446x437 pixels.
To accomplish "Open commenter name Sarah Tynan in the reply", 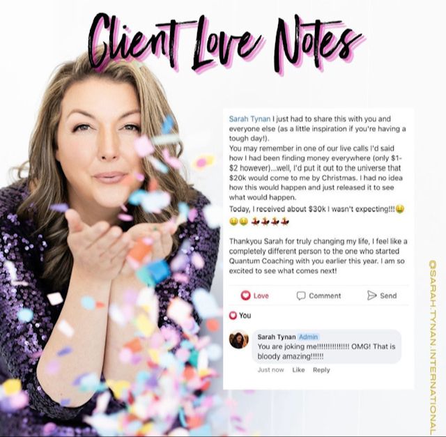I will [x=277, y=337].
